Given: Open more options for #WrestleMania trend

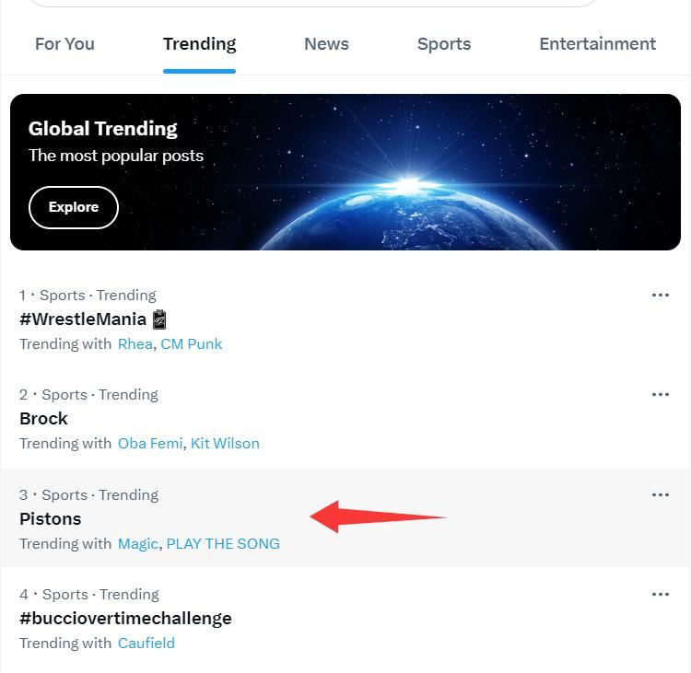Looking at the screenshot, I should click(660, 296).
